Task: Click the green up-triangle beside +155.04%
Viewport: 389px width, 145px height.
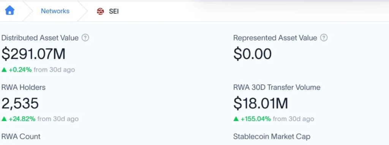Action: pyautogui.click(x=236, y=119)
